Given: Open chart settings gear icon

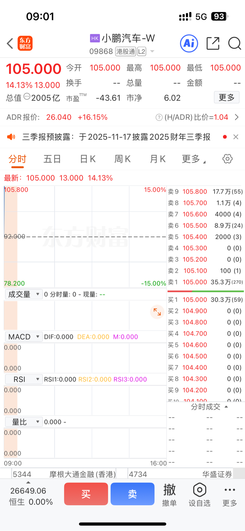Looking at the screenshot, I should 227,159.
